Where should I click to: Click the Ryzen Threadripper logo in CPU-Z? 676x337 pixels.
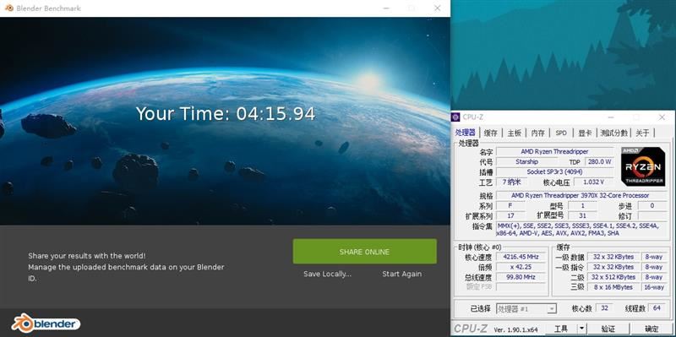[x=643, y=166]
